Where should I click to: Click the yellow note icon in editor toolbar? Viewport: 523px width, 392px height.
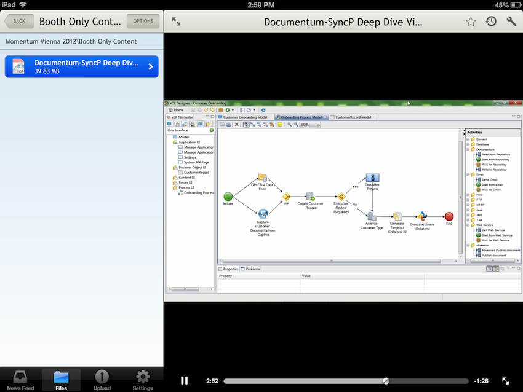(x=280, y=125)
